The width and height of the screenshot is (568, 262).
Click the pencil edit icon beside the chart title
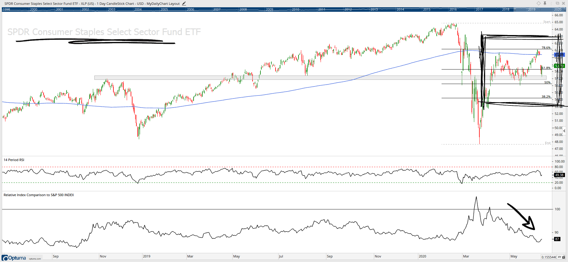[184, 4]
